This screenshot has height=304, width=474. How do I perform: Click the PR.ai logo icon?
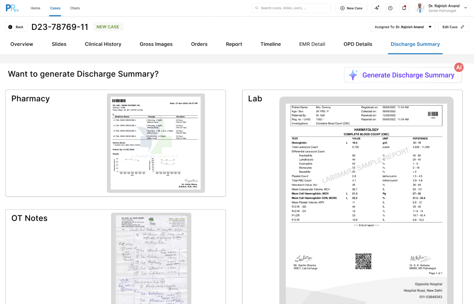[x=12, y=8]
